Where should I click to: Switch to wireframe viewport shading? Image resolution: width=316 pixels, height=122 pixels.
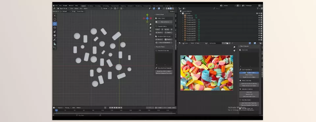click(167, 9)
